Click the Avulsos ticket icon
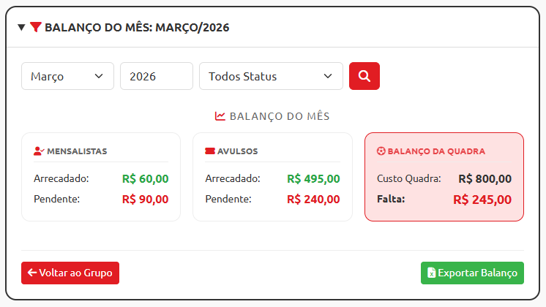 click(x=210, y=151)
